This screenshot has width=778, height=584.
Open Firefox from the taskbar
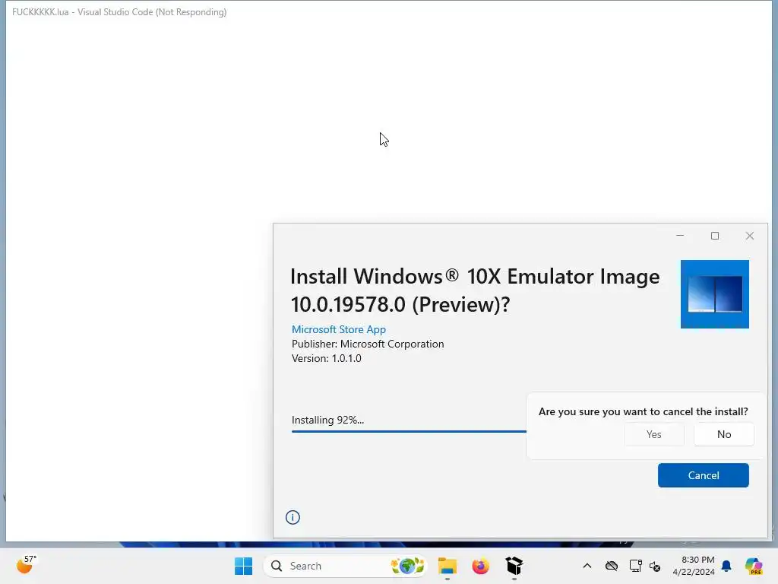click(480, 566)
